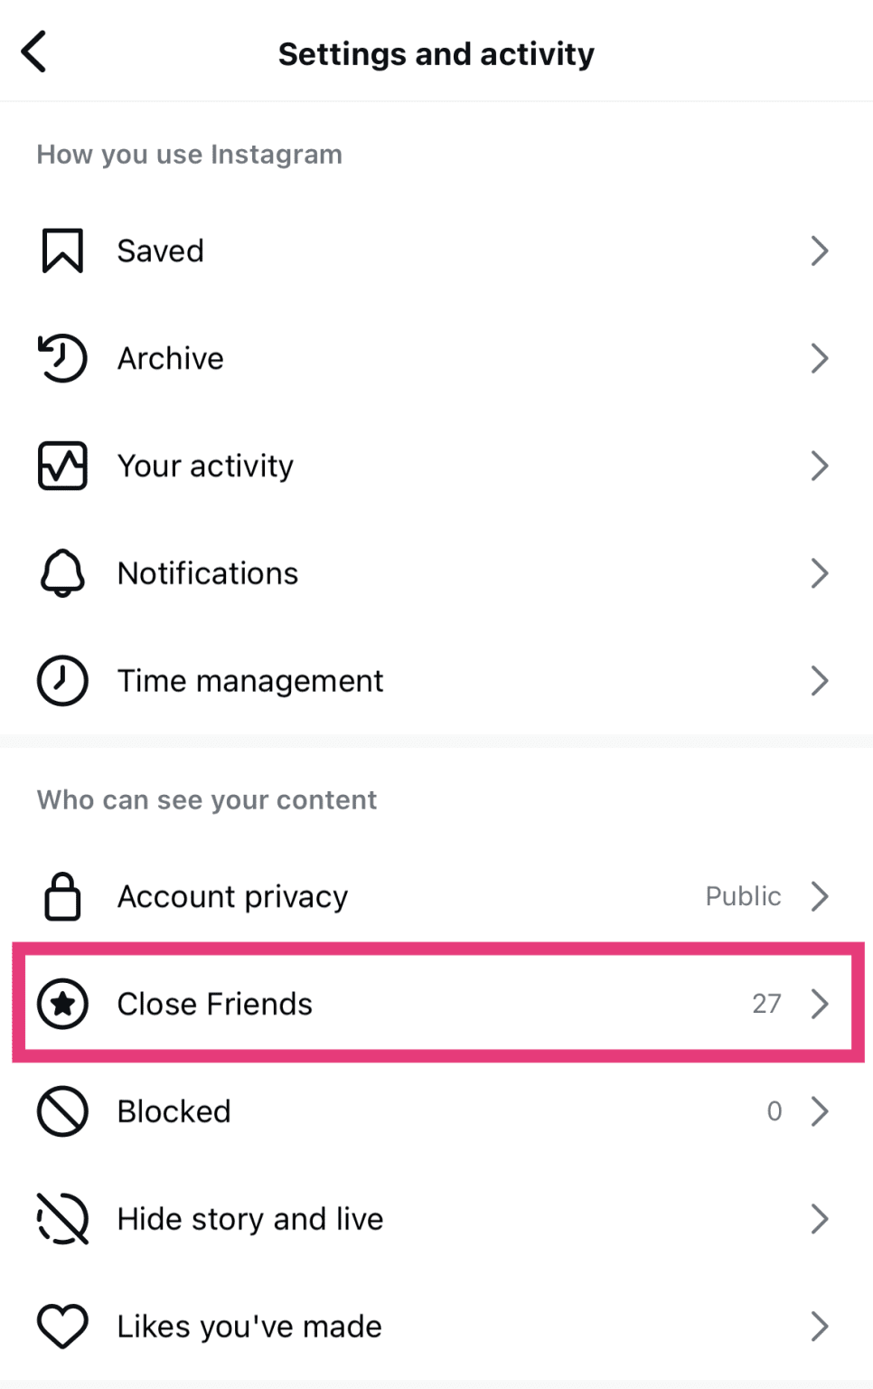The image size is (873, 1389).
Task: Click the Account privacy lock icon
Action: [61, 896]
